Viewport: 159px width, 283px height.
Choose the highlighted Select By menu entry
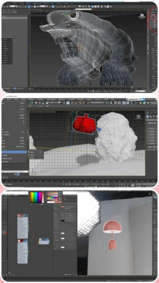[14, 152]
